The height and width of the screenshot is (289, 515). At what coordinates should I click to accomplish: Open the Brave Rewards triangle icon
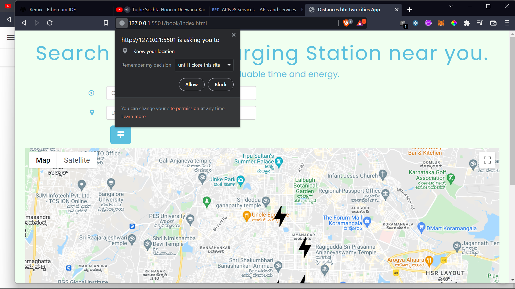click(360, 23)
